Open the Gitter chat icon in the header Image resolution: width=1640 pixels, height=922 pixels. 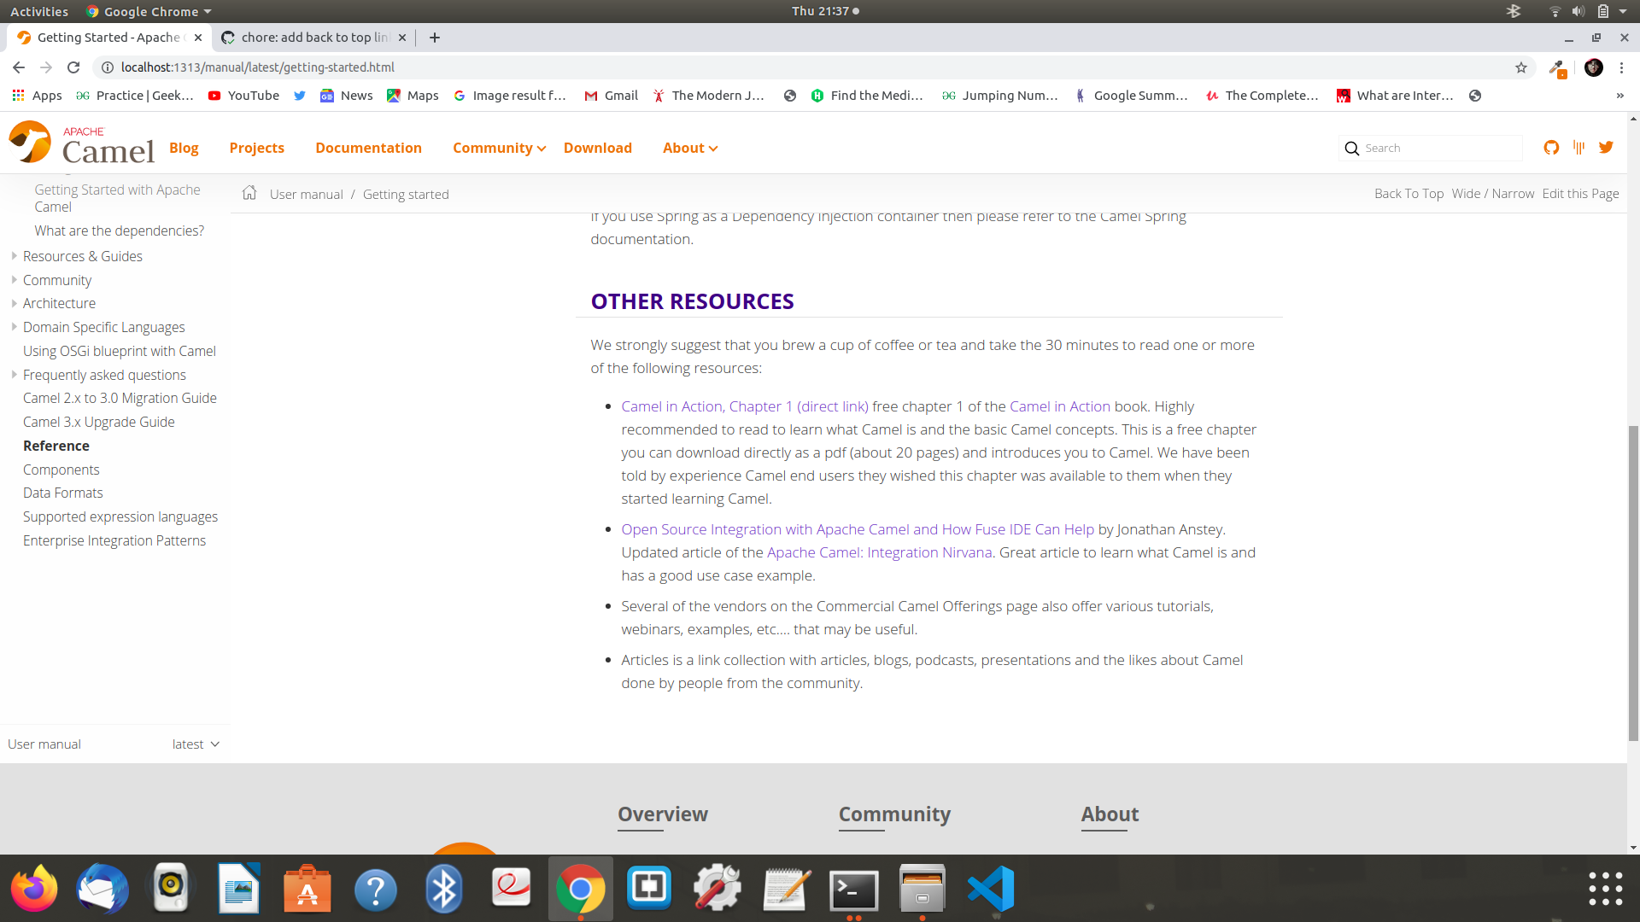click(x=1578, y=148)
